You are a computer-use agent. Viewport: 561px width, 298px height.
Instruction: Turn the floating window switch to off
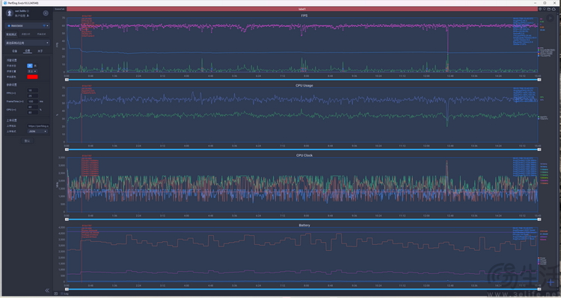35,66
